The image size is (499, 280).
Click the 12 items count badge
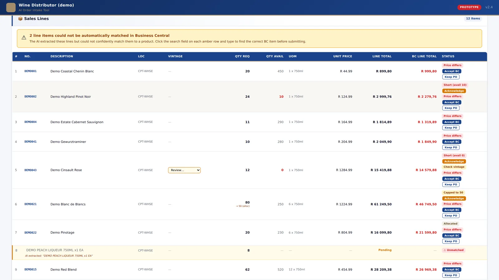[473, 19]
